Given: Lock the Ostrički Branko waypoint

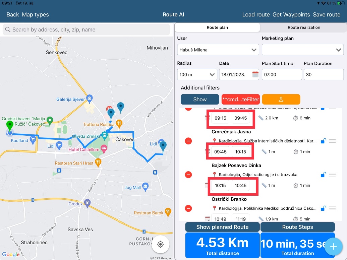Looking at the screenshot, I should coord(323,208).
